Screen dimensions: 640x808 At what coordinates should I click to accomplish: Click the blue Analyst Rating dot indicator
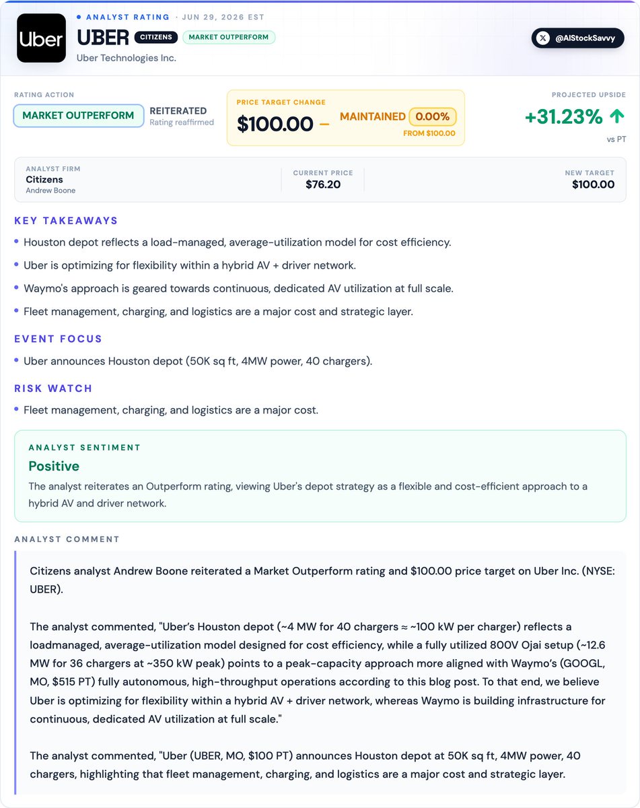79,16
